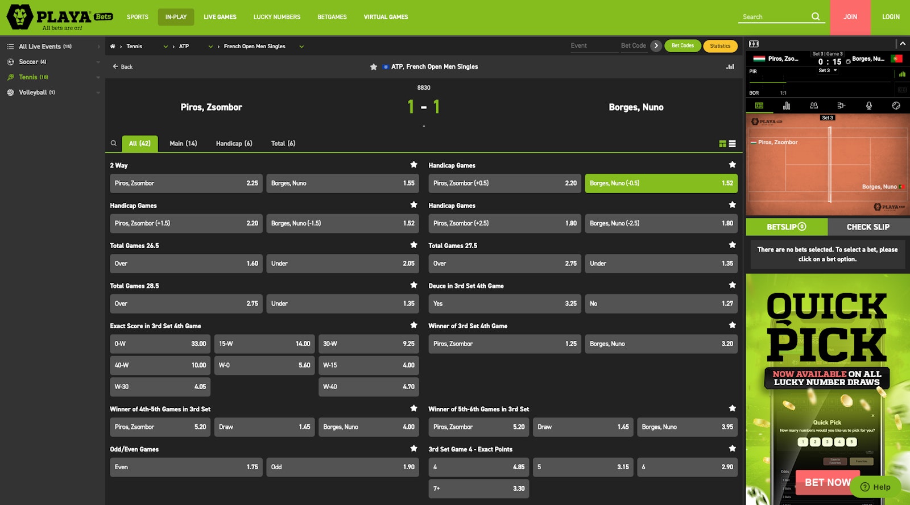
Task: Click the Bet Codes button
Action: point(682,46)
